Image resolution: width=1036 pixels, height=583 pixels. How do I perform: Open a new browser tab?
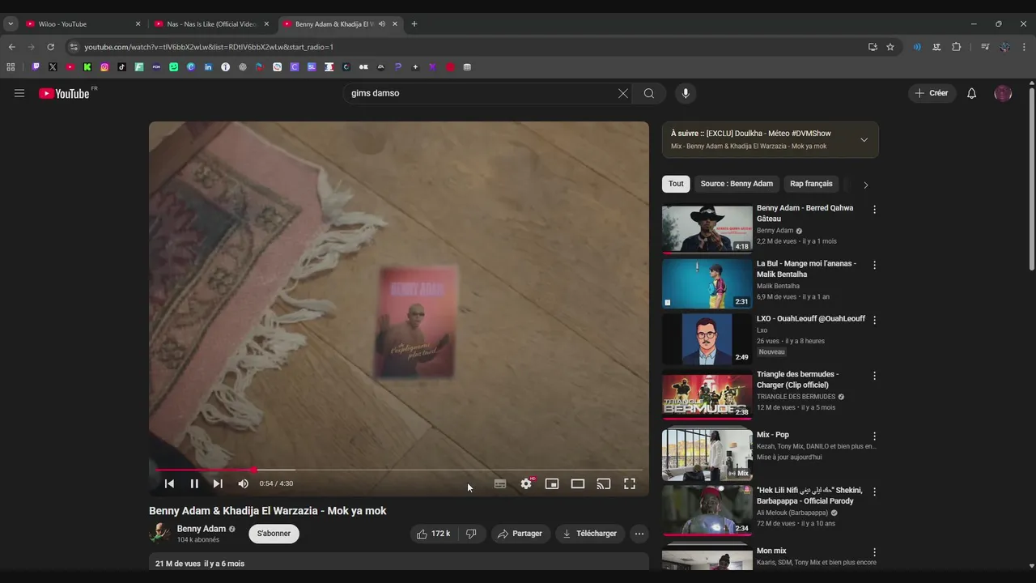click(414, 24)
